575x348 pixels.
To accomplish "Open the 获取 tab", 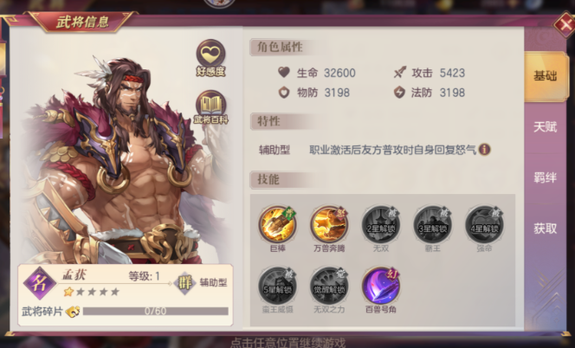I will coord(546,229).
